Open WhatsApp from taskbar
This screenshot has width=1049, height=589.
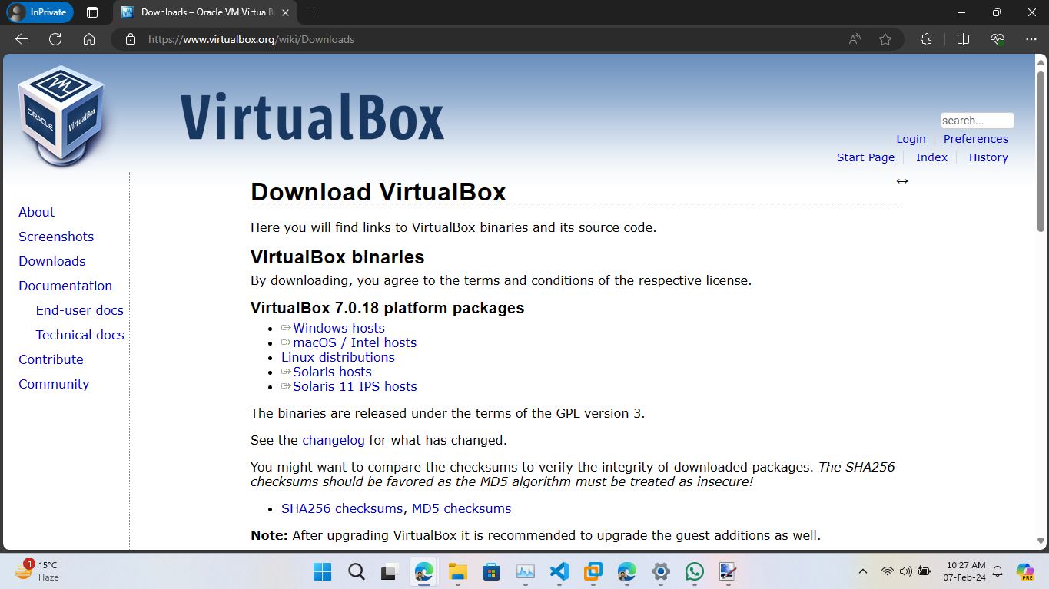tap(695, 571)
